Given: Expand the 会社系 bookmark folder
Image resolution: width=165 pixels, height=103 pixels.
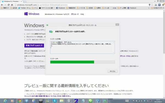Looking at the screenshot, I should coord(13,8).
